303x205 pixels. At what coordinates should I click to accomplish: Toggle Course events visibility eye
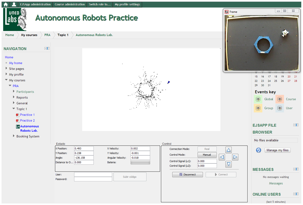point(280,99)
